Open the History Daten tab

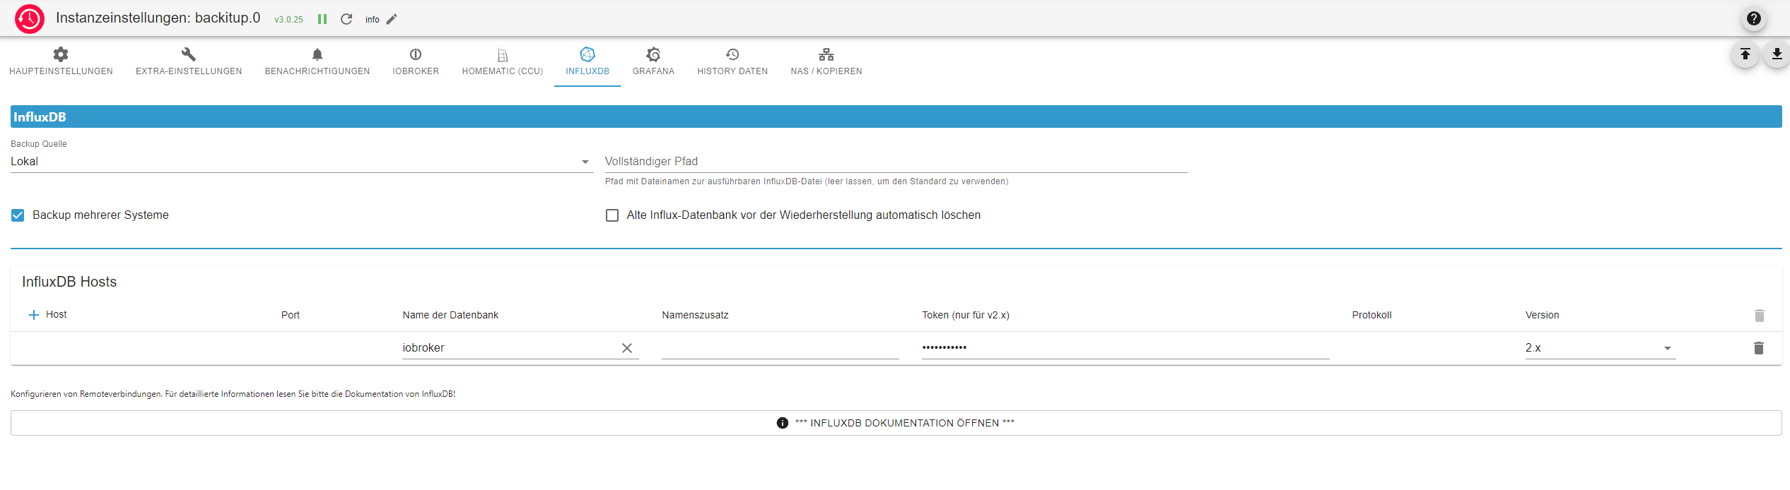(732, 61)
